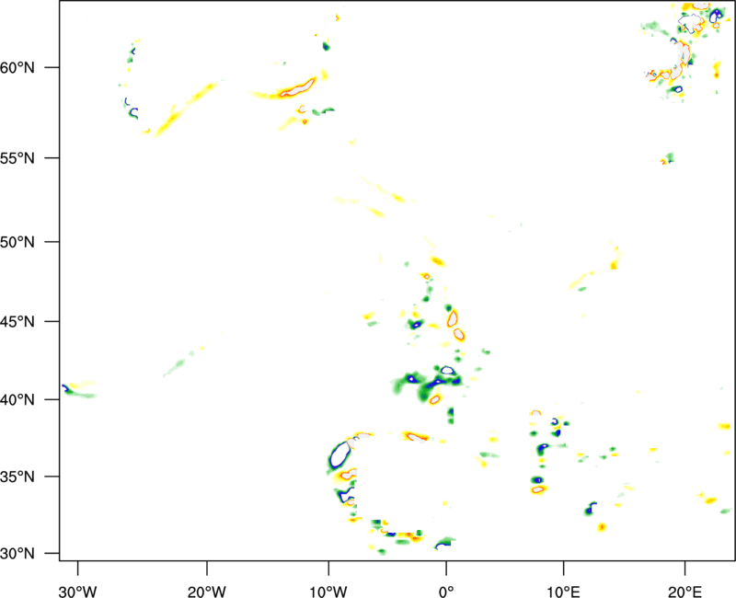Click the 60°N latitude label
Image resolution: width=736 pixels, height=598 pixels.
pos(17,67)
